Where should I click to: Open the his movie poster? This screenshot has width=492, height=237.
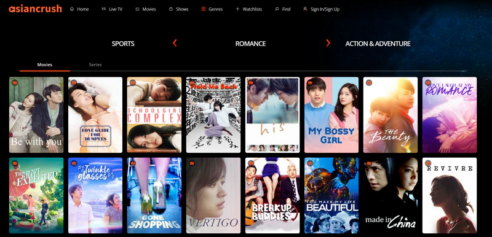click(x=272, y=115)
